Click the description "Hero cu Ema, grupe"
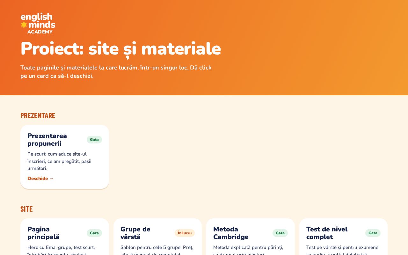Viewport: 408px width, 255px height. (x=61, y=251)
